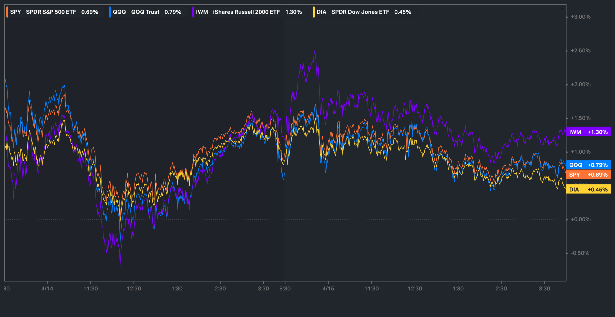Click the +2.00% label on the percentage axis

[x=580, y=84]
